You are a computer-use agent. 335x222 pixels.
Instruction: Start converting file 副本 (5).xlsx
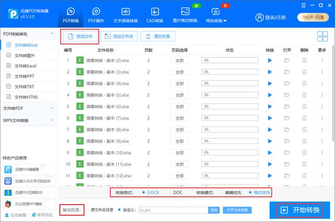point(270,95)
